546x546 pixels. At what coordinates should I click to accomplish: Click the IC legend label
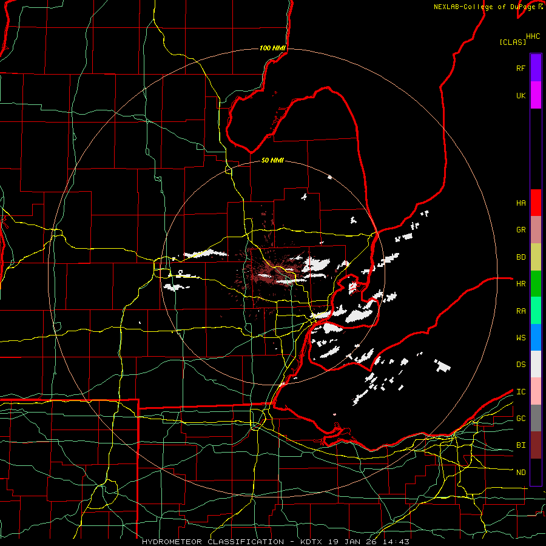click(521, 392)
